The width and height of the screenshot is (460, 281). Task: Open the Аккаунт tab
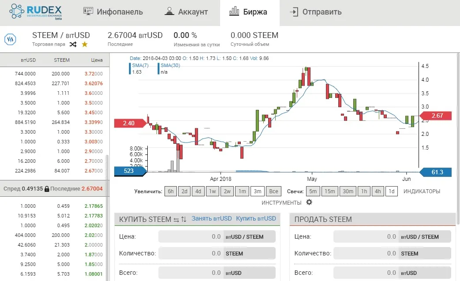[186, 12]
